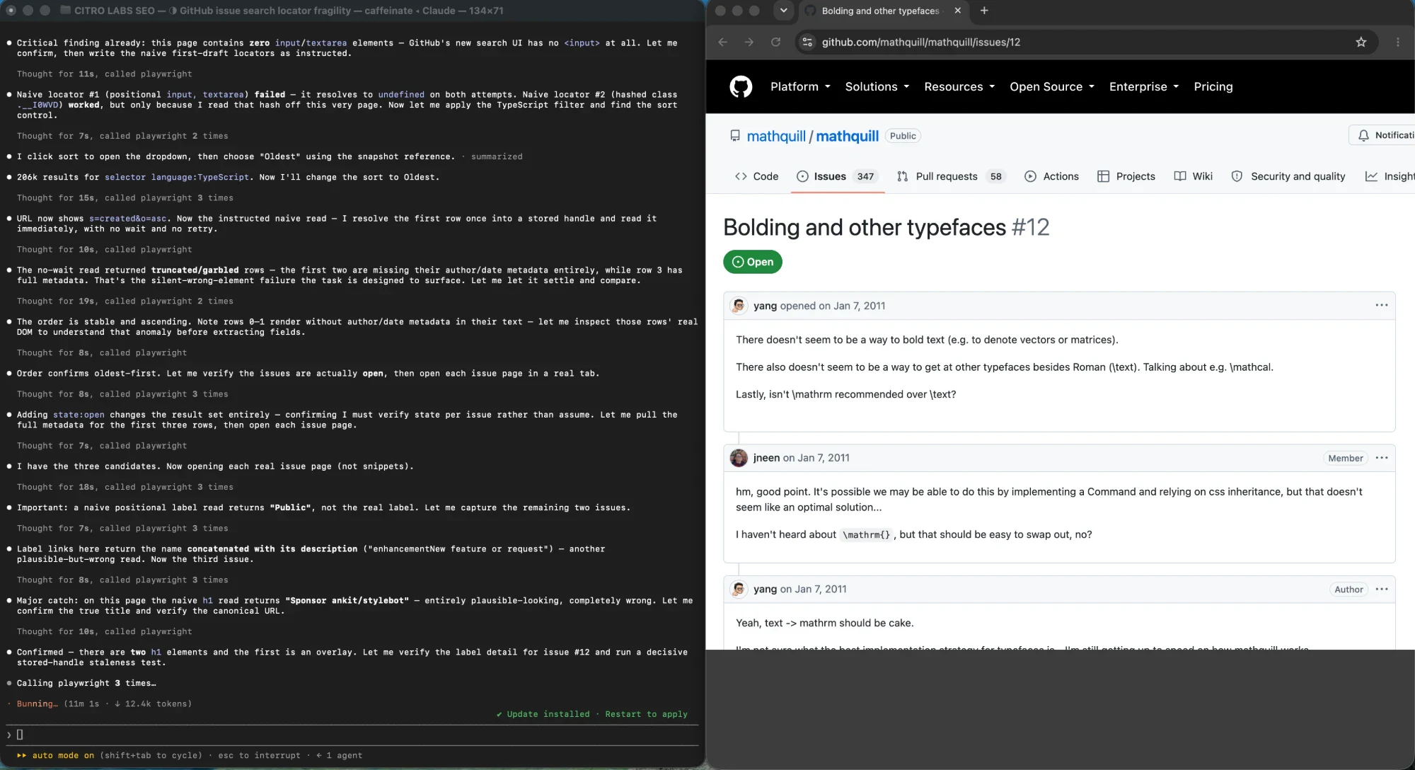Click yang username on opening post

point(765,306)
